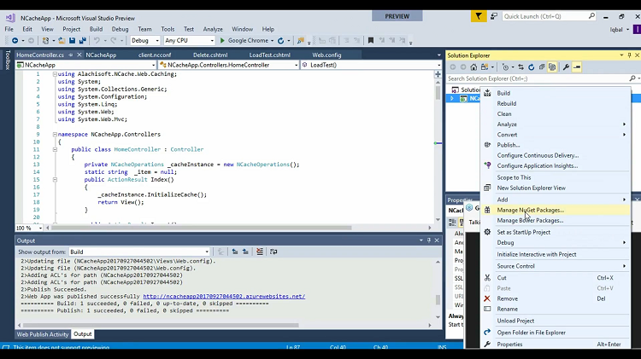Click the Navigate Backward arrow in main toolbar
This screenshot has height=359, width=641.
[x=15, y=40]
